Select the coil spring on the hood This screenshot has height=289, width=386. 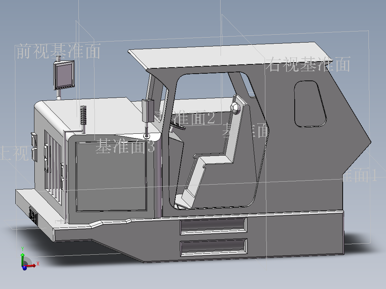coord(83,115)
